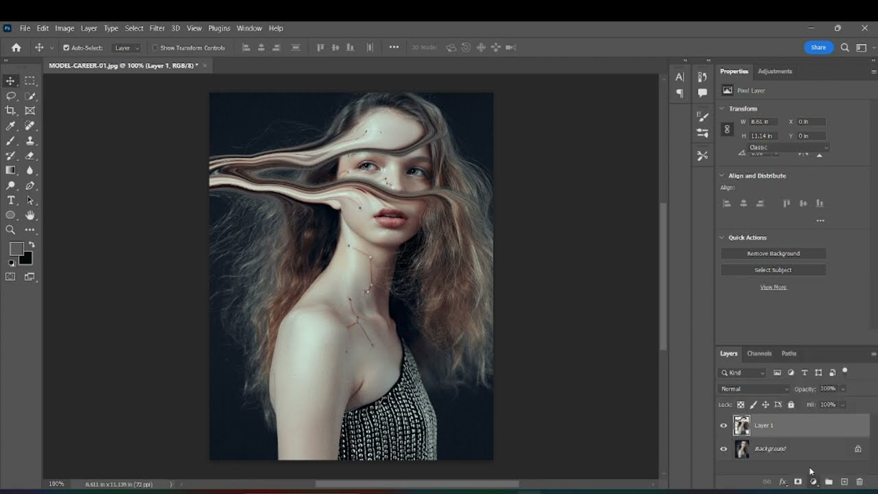Select the Brush tool
878x494 pixels.
(x=10, y=141)
